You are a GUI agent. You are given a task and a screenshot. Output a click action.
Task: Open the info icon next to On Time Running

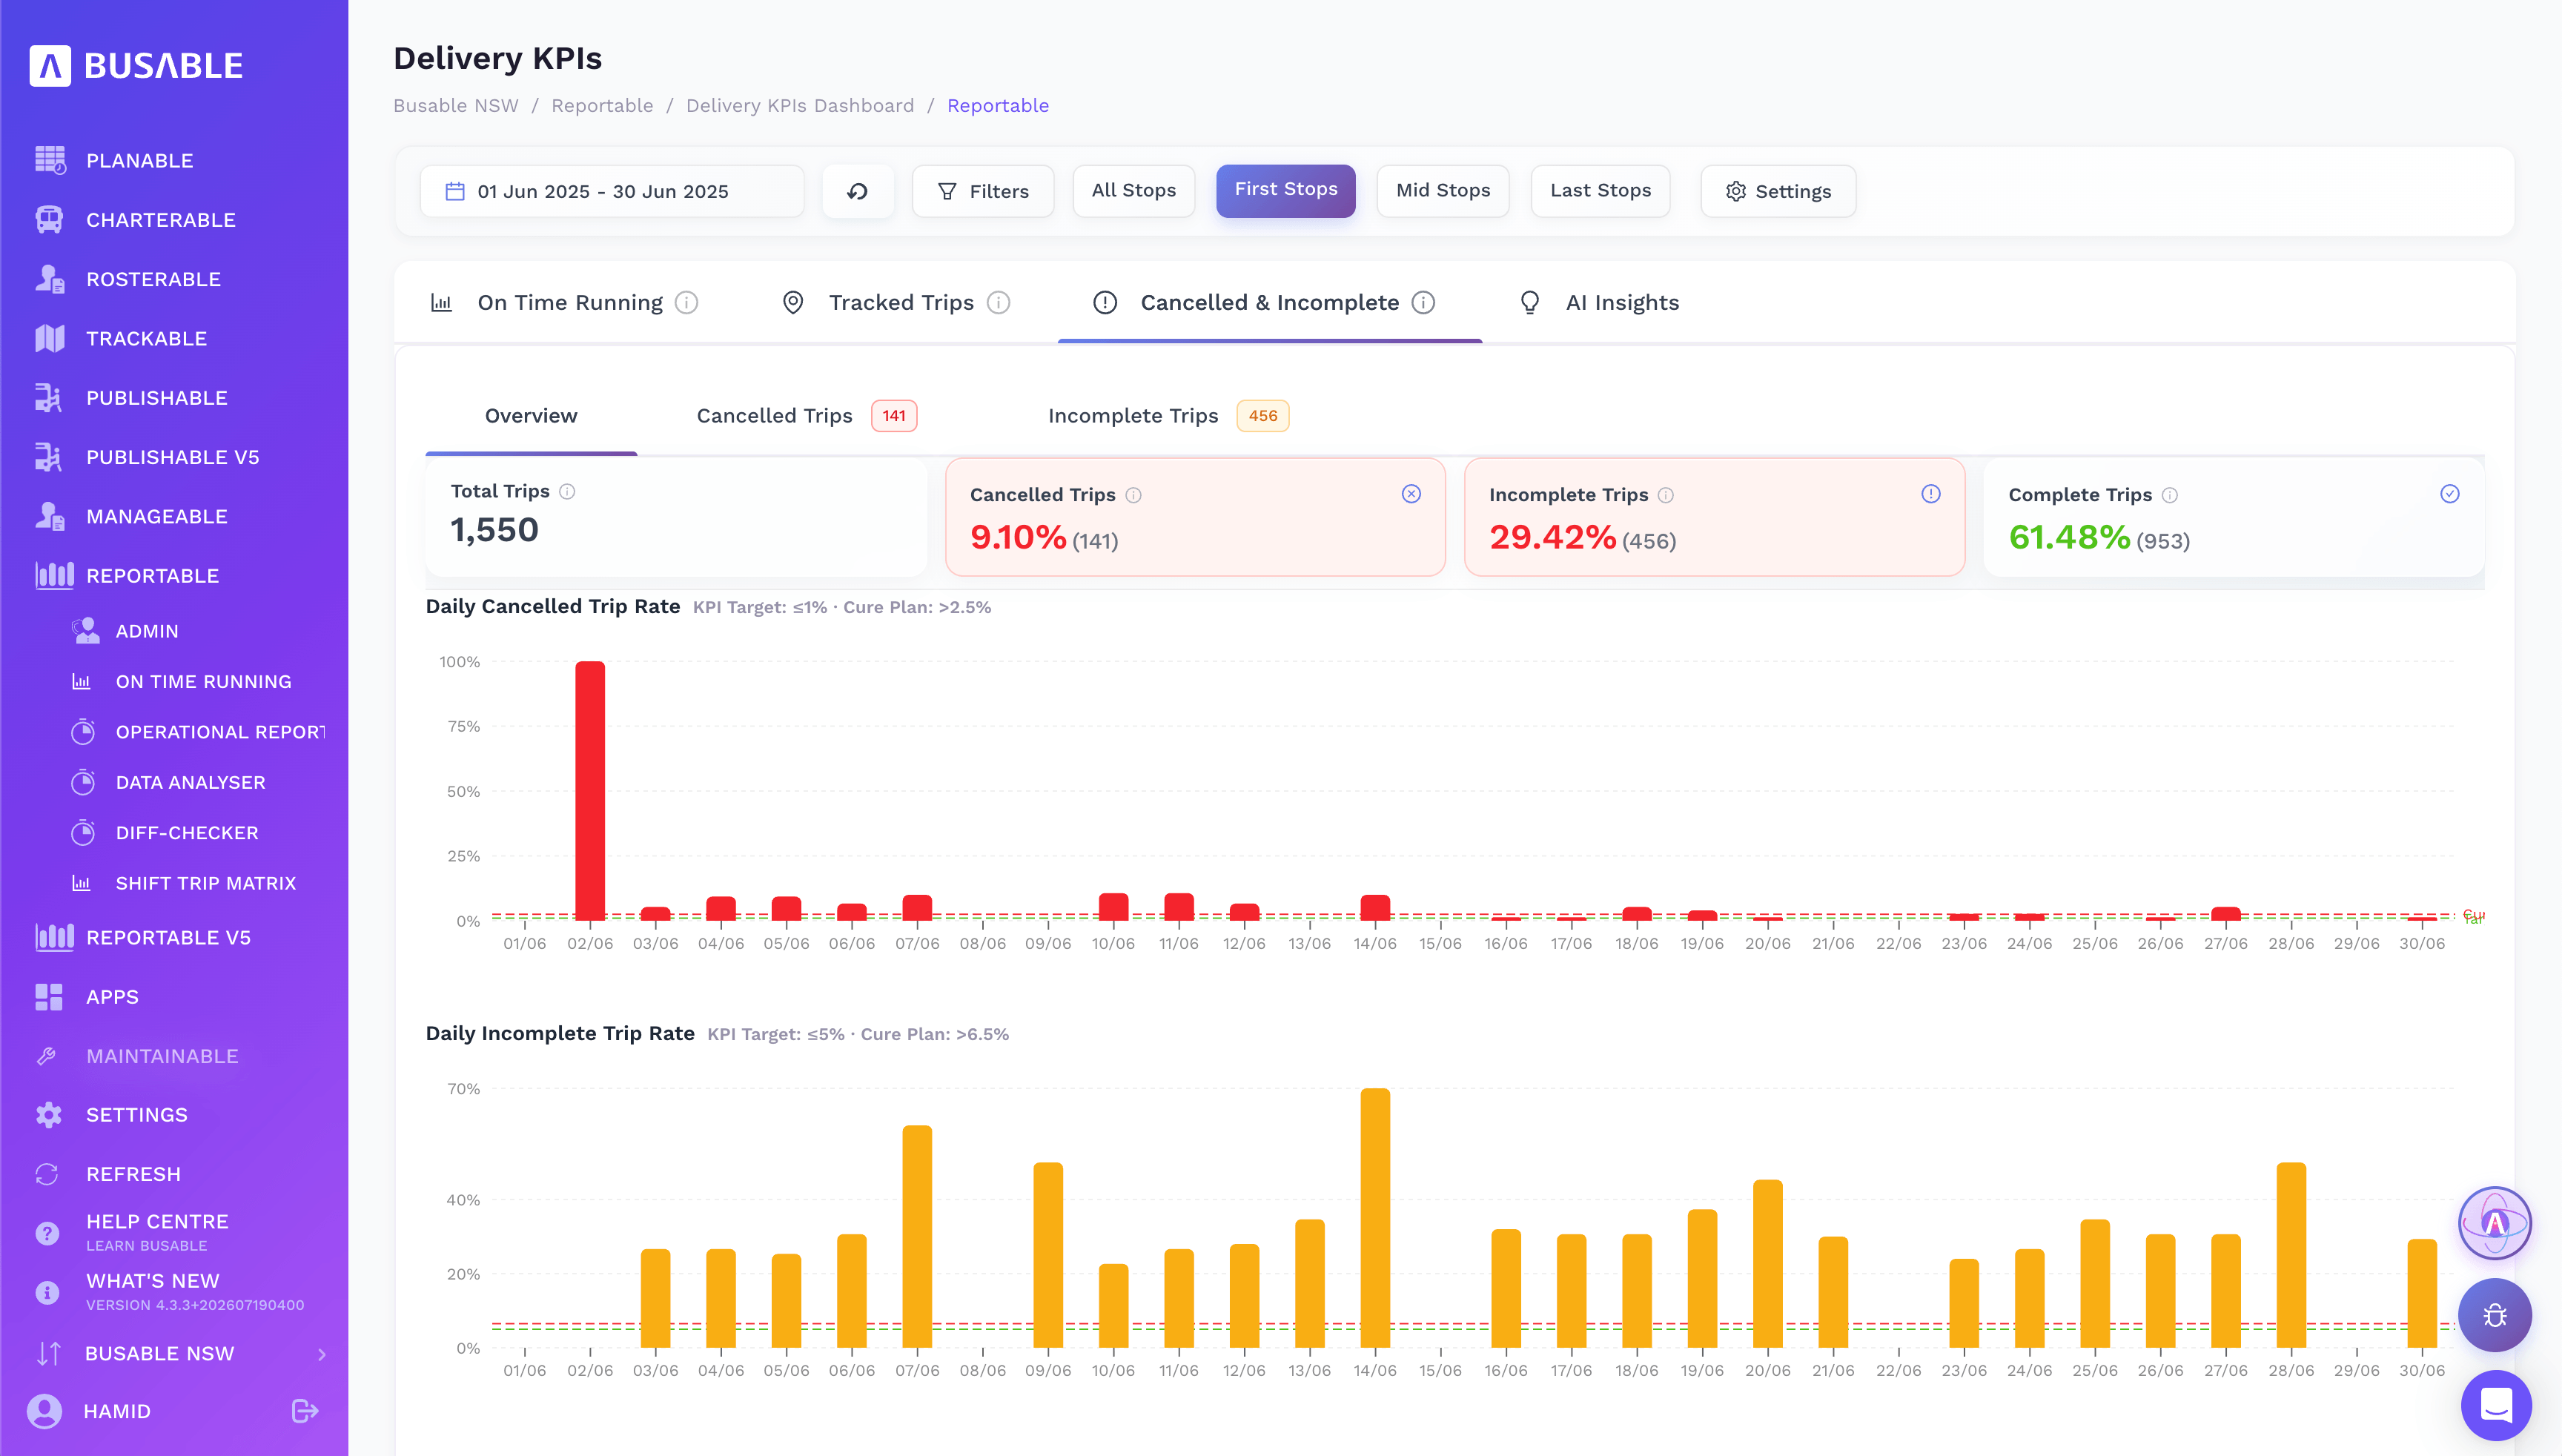pos(686,302)
